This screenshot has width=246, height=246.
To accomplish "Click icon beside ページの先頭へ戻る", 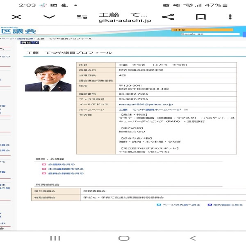I will [159, 205].
